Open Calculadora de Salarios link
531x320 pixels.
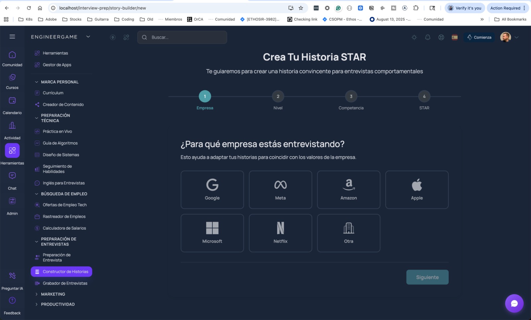(x=64, y=228)
